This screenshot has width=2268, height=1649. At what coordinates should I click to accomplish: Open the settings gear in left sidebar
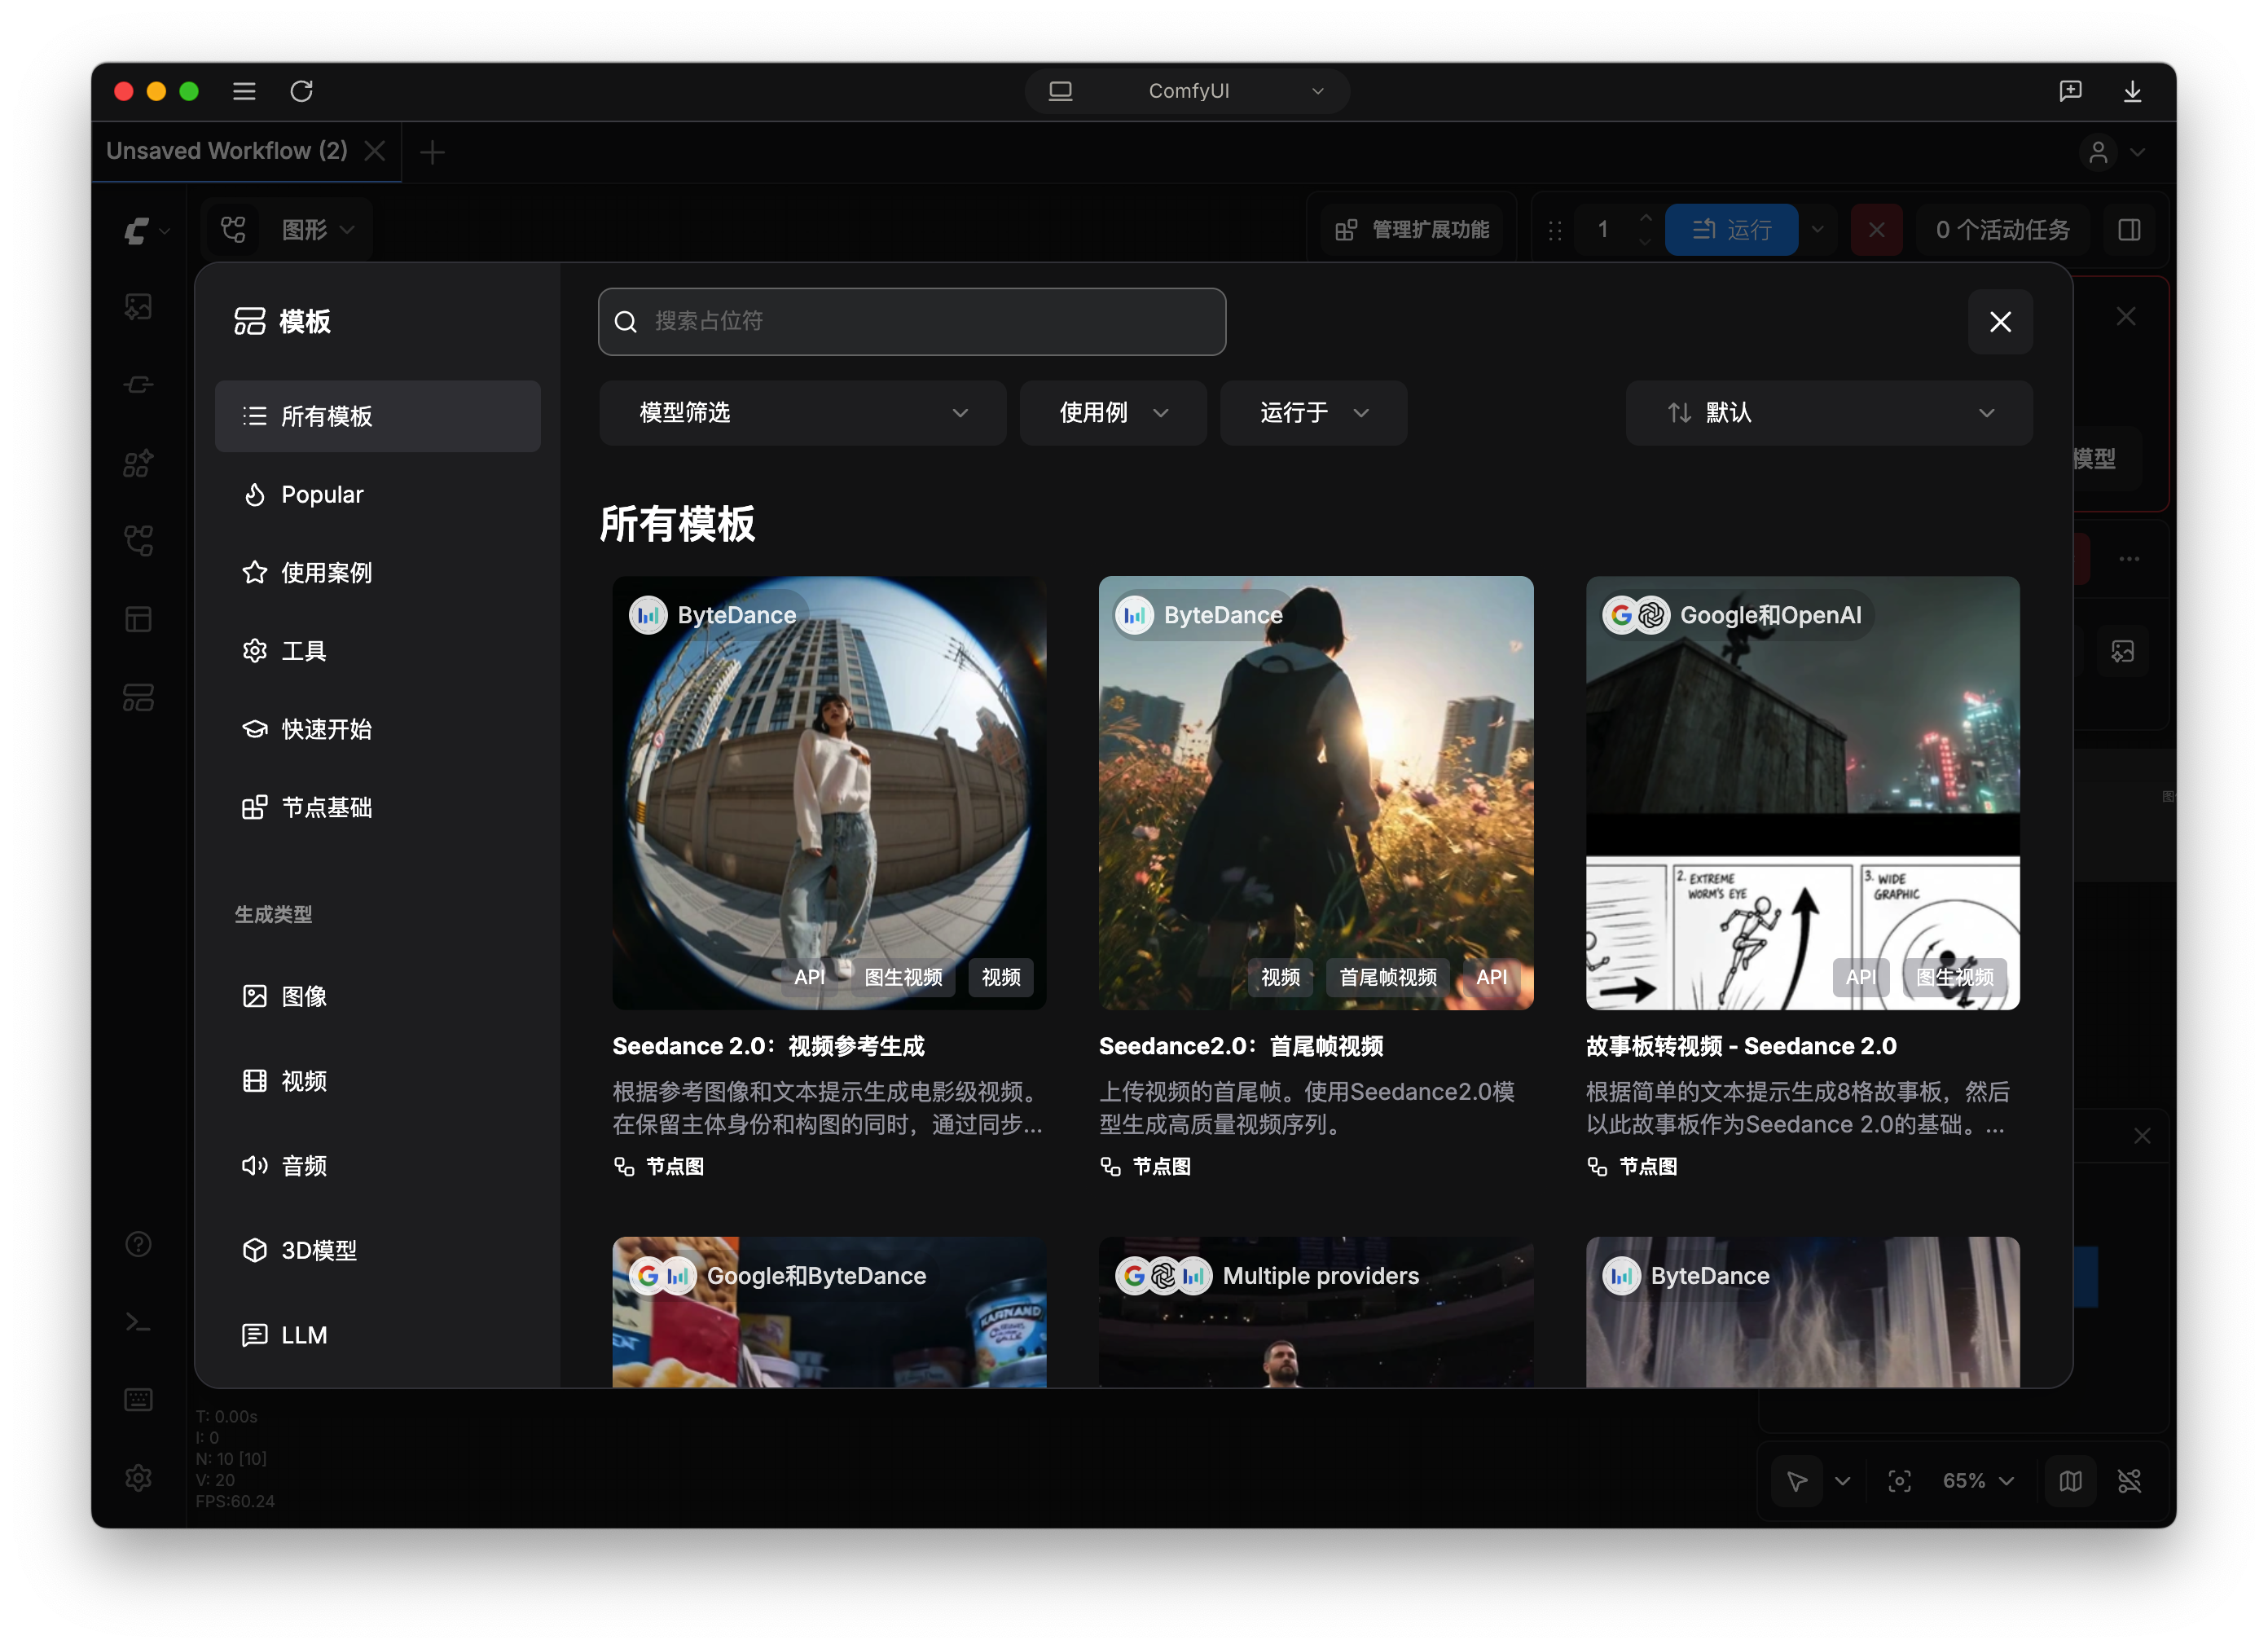click(x=138, y=1477)
